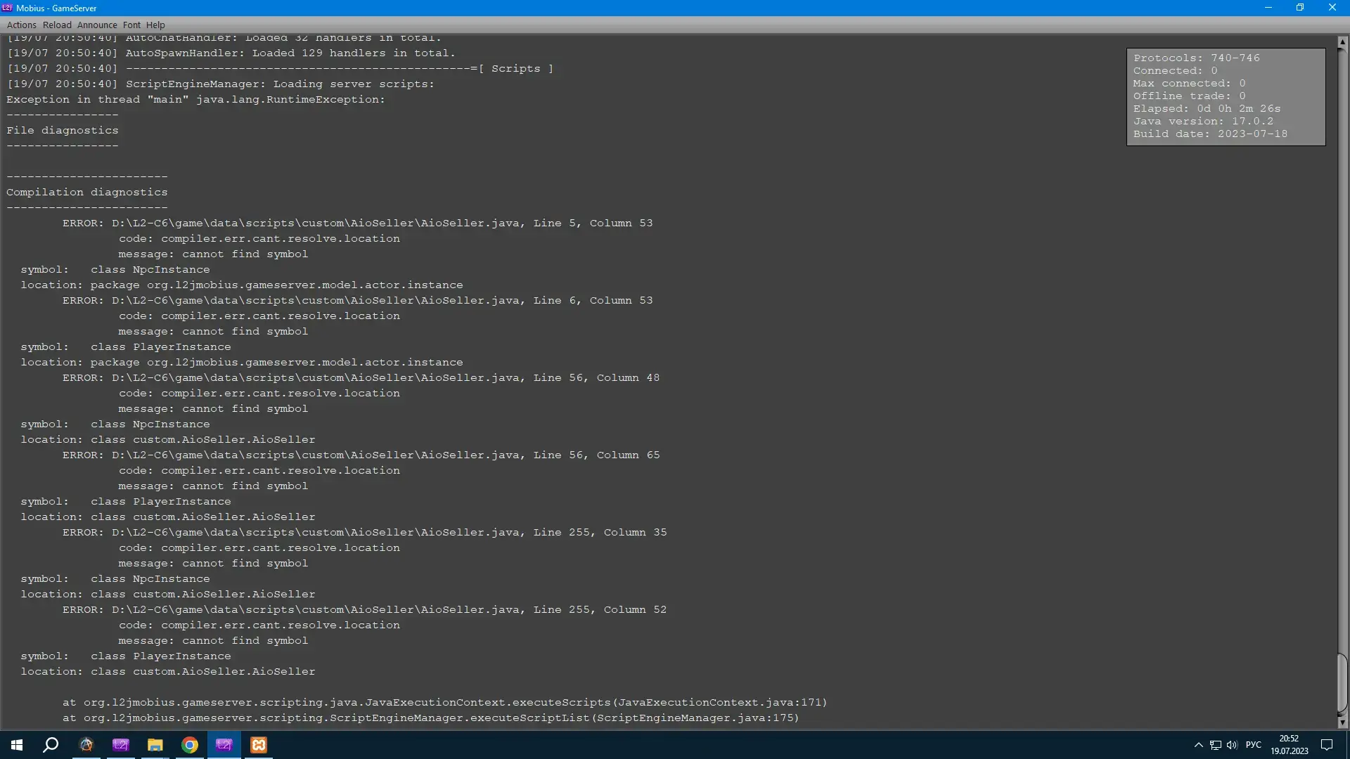Click the ERROR line for Line 56, Column 65
This screenshot has height=759, width=1350.
(361, 455)
